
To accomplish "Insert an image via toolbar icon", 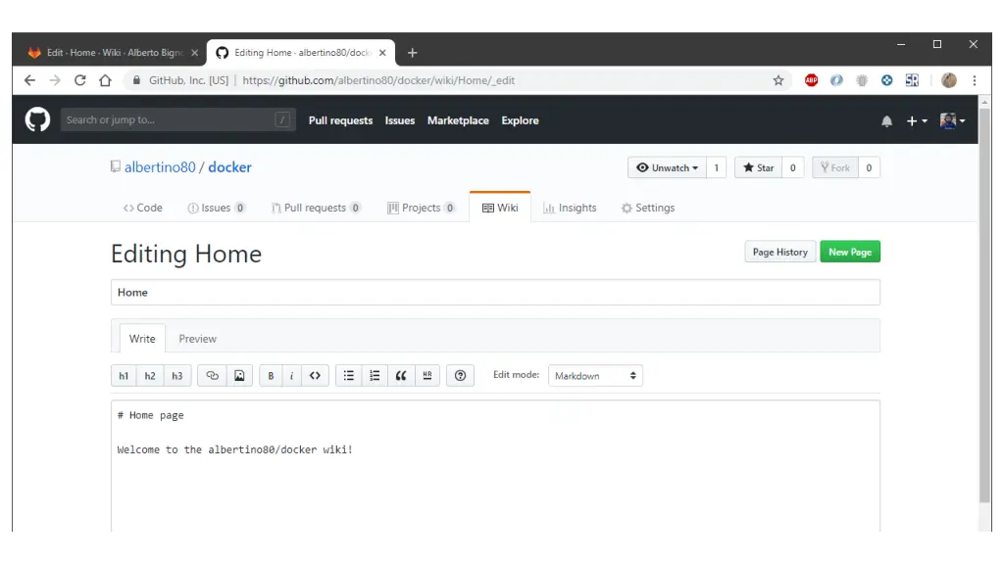I will pos(239,375).
